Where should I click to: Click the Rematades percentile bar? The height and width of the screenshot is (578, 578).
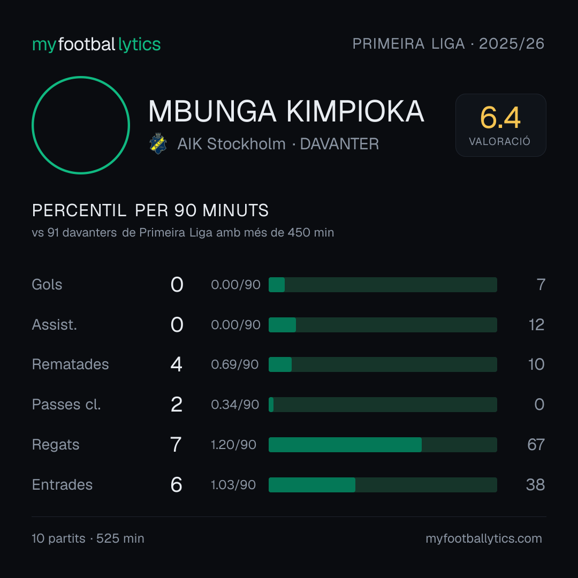pyautogui.click(x=383, y=364)
